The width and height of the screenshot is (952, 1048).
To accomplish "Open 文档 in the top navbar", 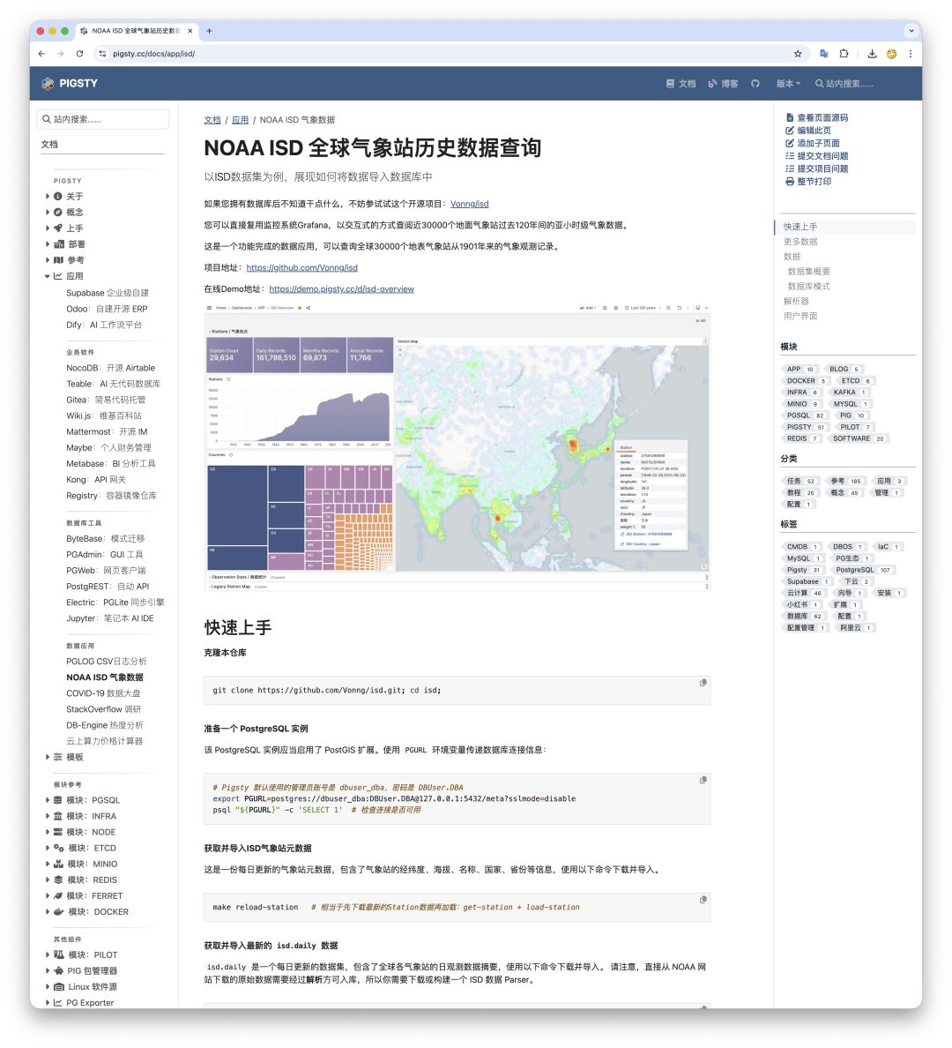I will (681, 84).
